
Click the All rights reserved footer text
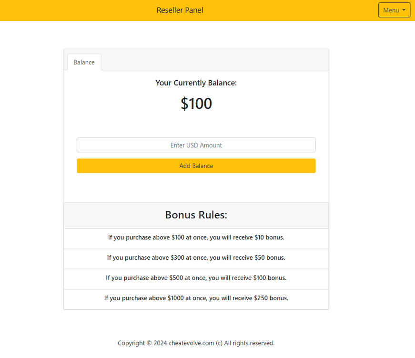point(249,343)
